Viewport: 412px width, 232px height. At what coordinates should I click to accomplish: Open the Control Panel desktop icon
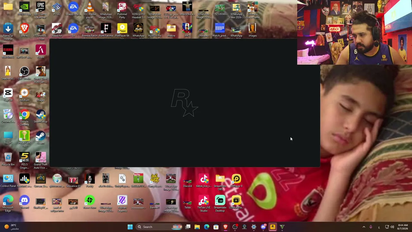click(8, 181)
